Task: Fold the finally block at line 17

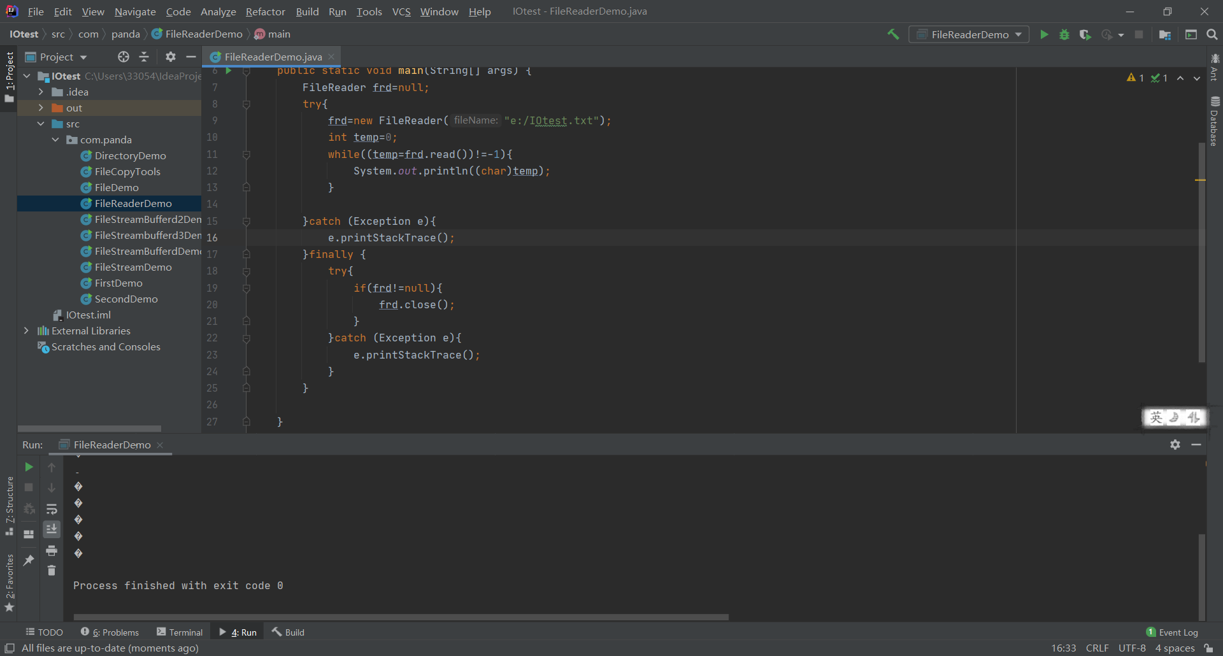Action: pyautogui.click(x=247, y=254)
